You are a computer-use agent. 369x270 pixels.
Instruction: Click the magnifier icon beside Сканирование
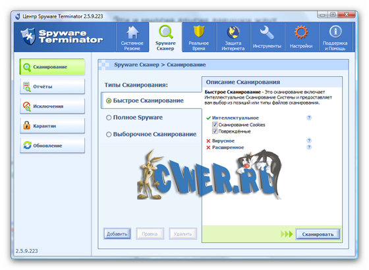click(27, 67)
